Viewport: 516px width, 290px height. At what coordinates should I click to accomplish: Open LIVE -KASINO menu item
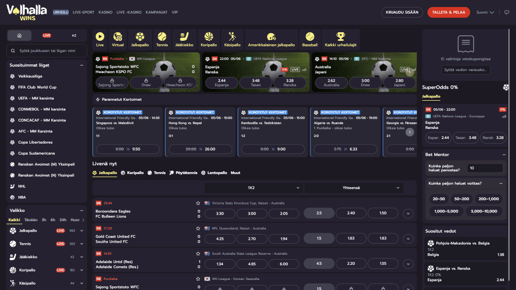(x=129, y=12)
